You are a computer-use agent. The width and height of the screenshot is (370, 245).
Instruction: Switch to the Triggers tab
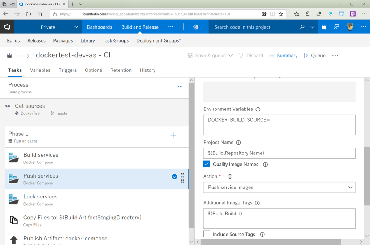(x=68, y=70)
